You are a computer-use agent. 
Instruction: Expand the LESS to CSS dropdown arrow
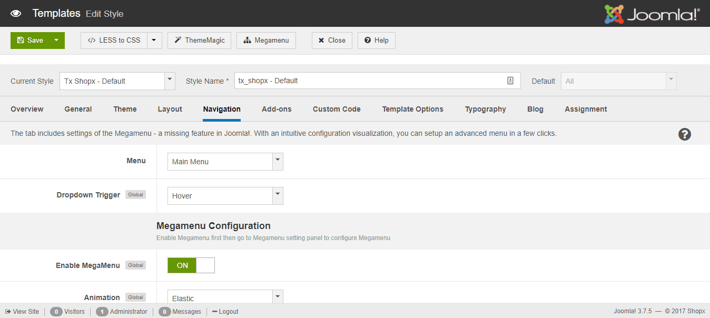point(154,41)
